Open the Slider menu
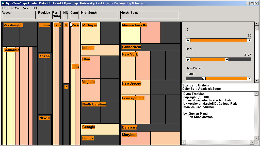 pos(26,8)
